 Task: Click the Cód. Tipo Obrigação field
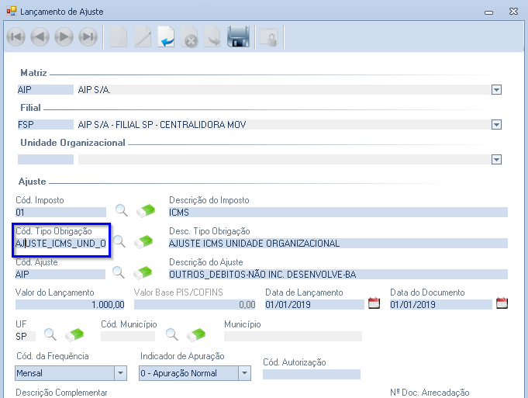(x=60, y=243)
